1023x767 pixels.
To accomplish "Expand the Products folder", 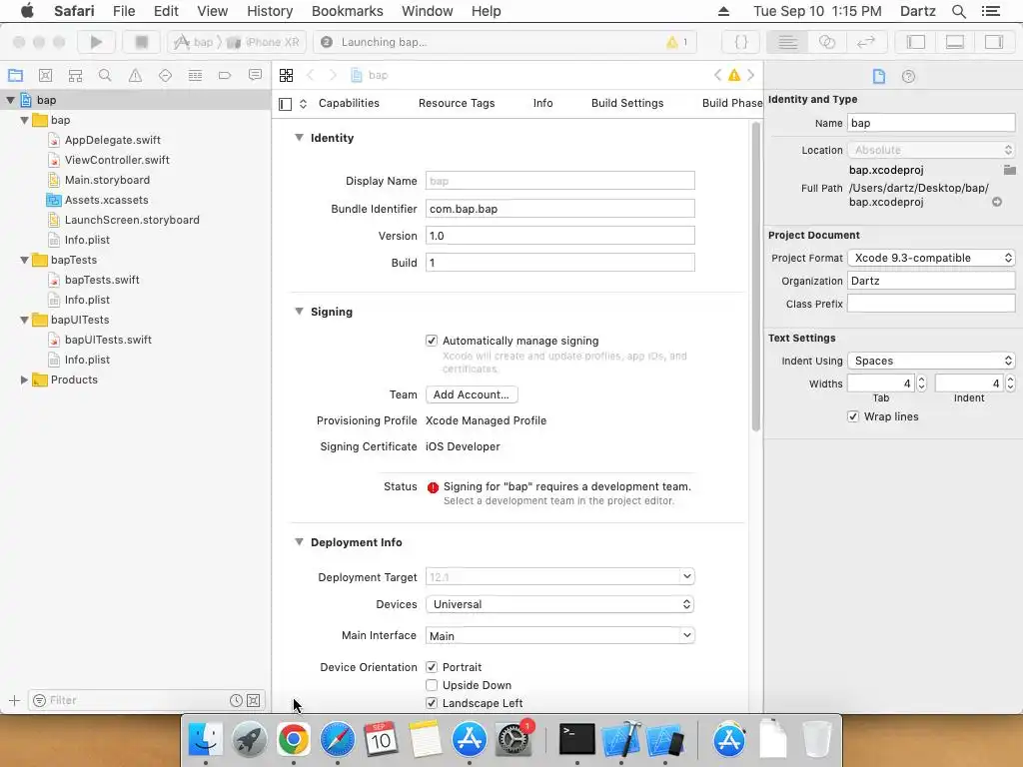I will [x=24, y=380].
